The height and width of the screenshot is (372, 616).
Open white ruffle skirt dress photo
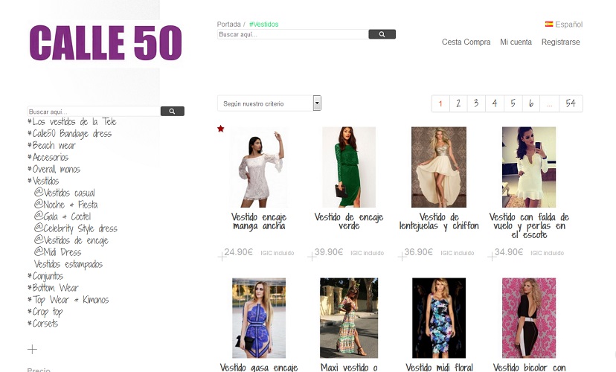(x=529, y=167)
